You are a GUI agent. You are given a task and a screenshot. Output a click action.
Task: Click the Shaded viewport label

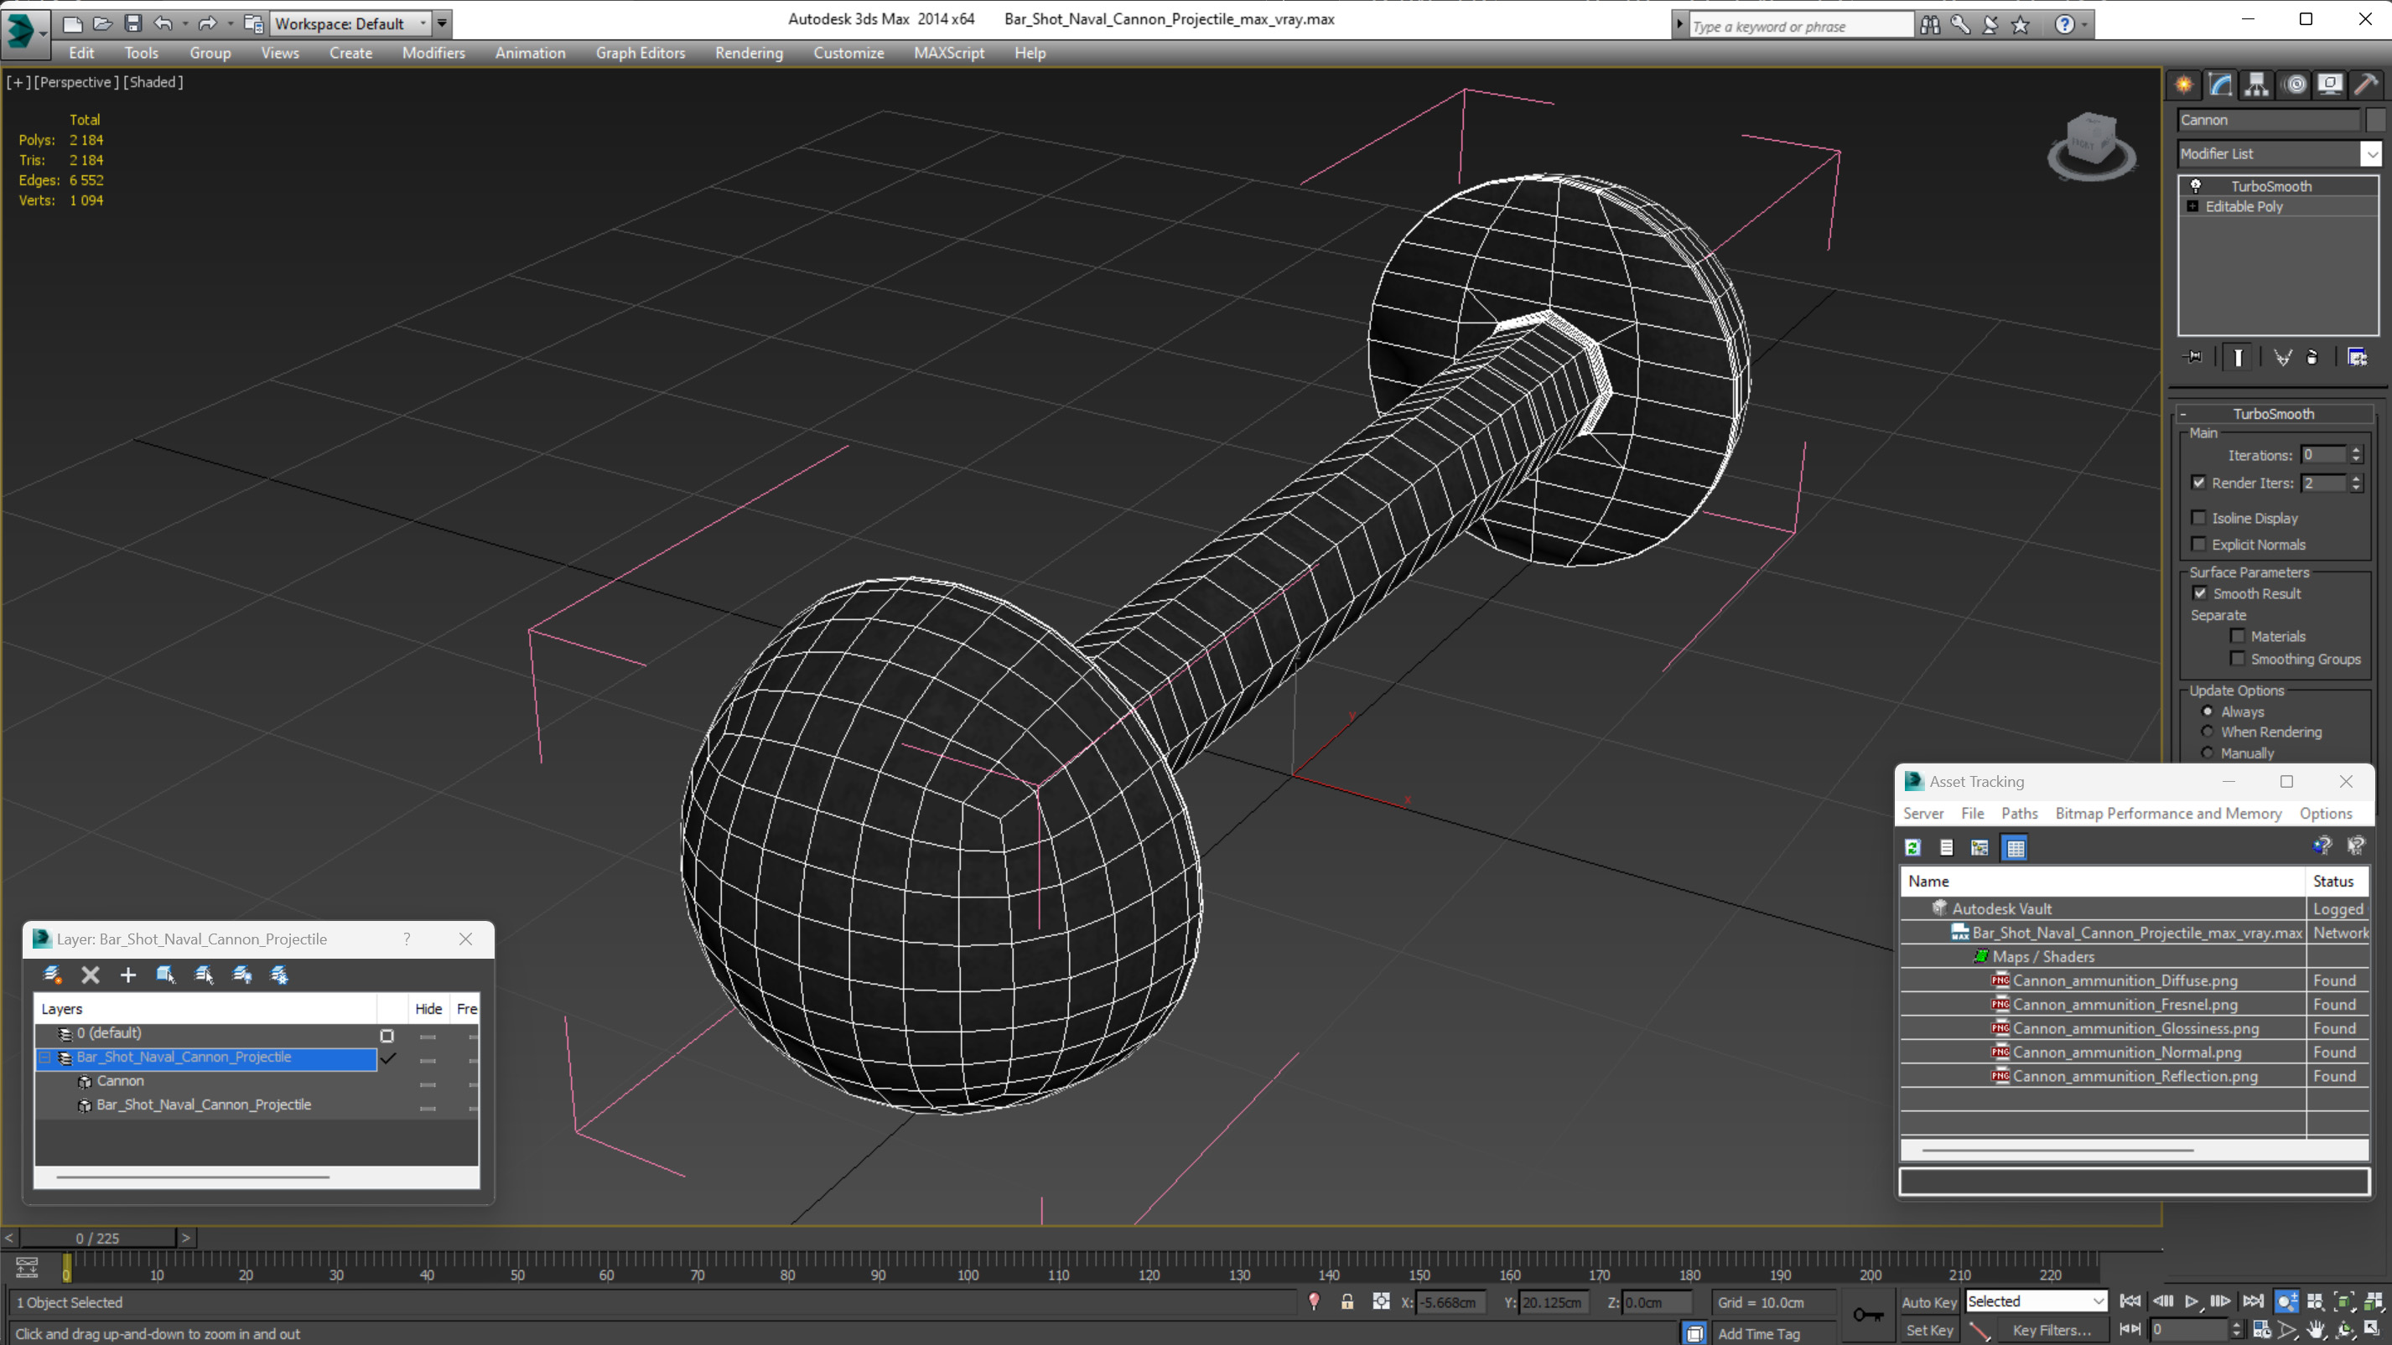click(153, 81)
